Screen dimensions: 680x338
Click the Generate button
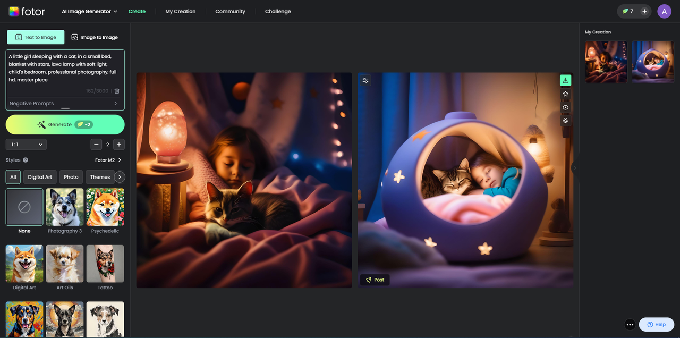(x=65, y=124)
